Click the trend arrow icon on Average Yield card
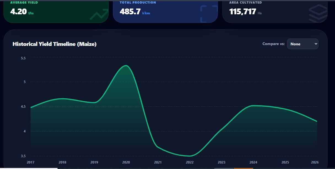 coord(99,14)
